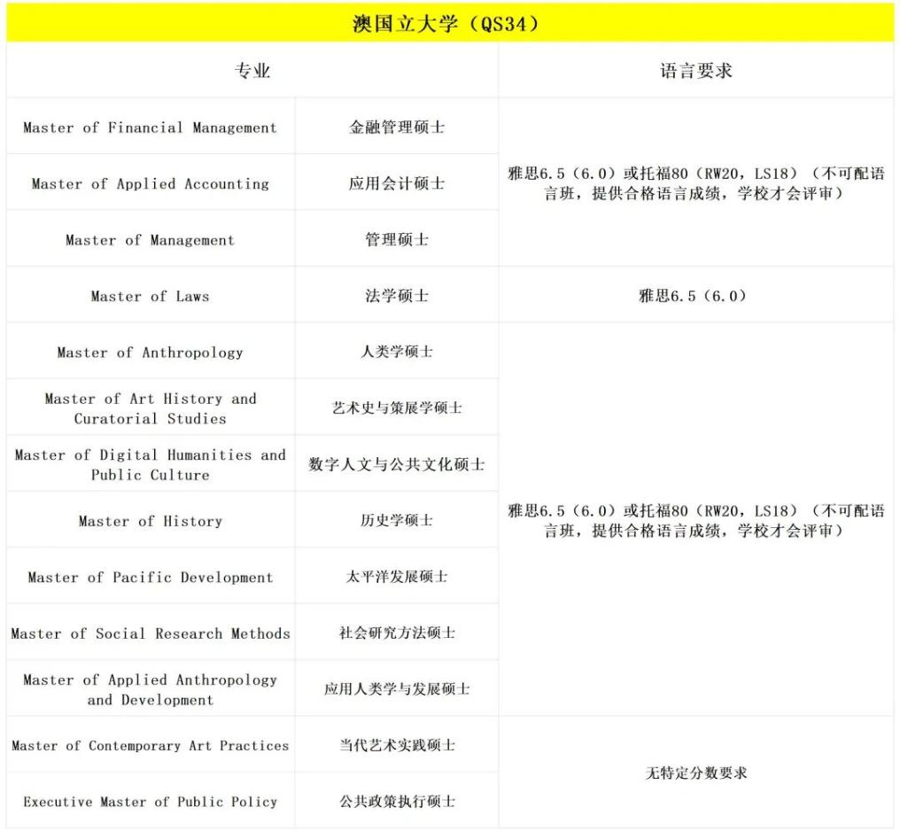Viewport: 900px width, 839px height.
Task: Click Master of Financial Management cell
Action: pyautogui.click(x=151, y=127)
